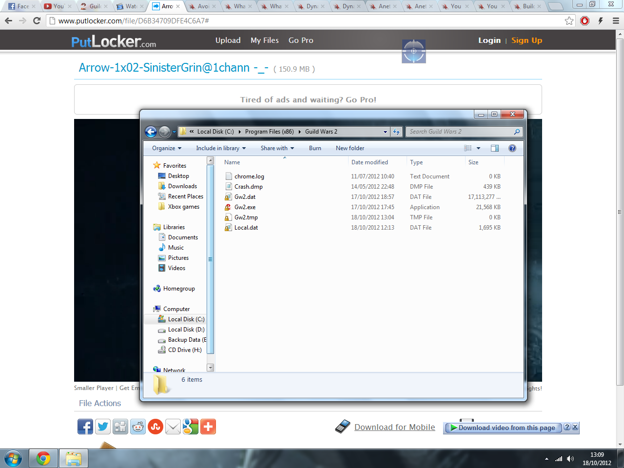Image resolution: width=624 pixels, height=468 pixels.
Task: Click the Explorer Back arrow button
Action: click(x=151, y=132)
